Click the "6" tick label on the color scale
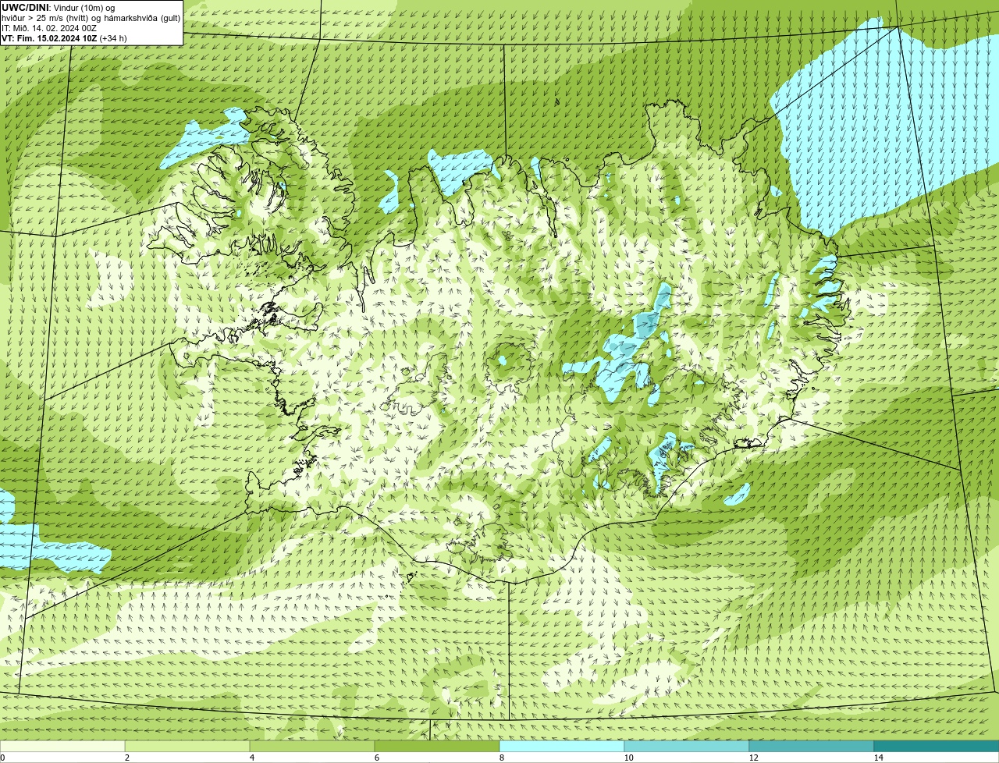The width and height of the screenshot is (999, 763). (x=376, y=758)
